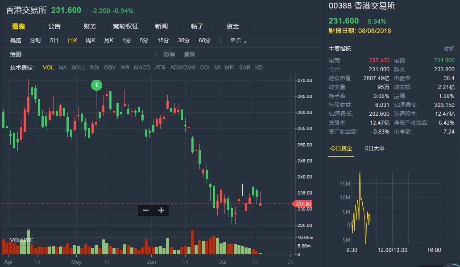The image size is (460, 267).
Task: Click the today's capital flow line chart
Action: click(x=396, y=208)
